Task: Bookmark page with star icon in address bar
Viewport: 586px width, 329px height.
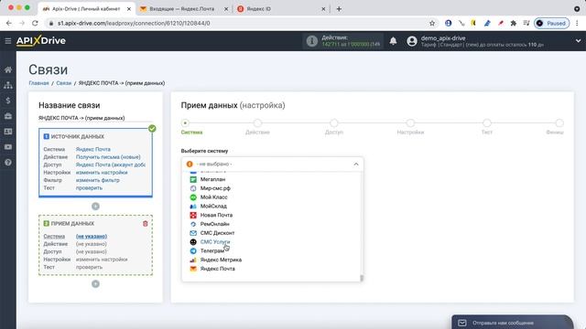Action: 432,23
